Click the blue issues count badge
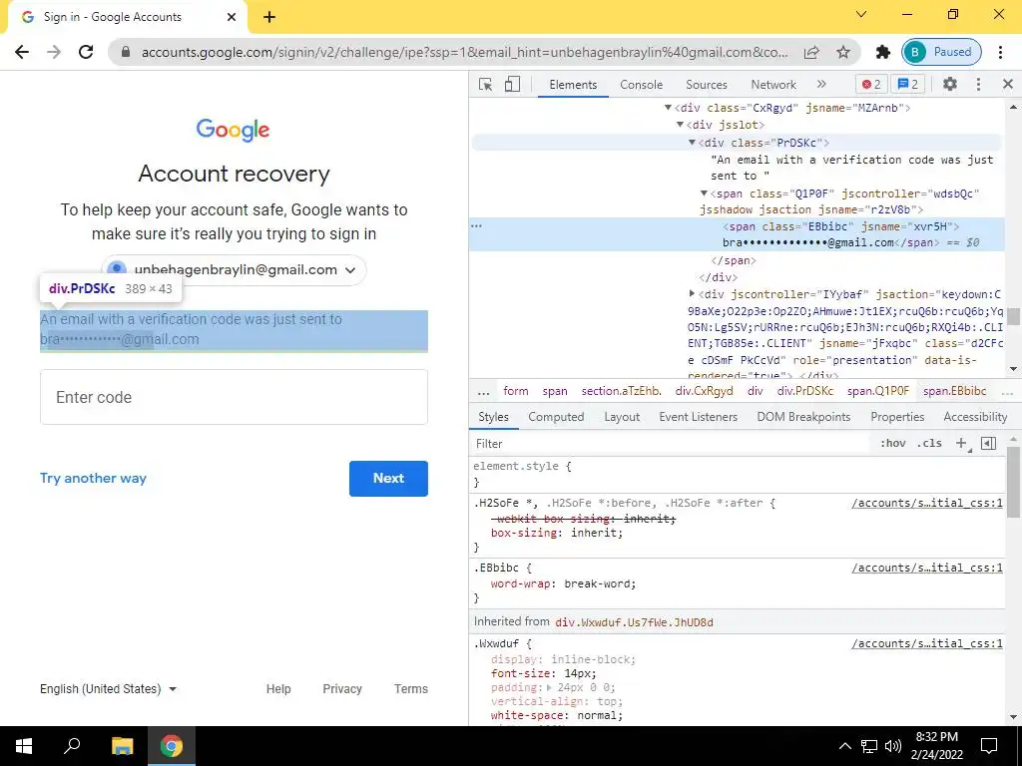1022x766 pixels. coord(908,84)
